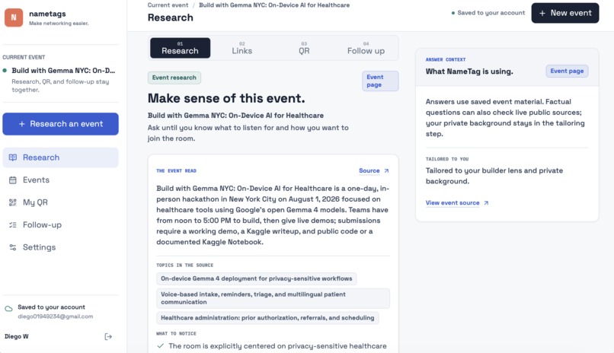
Task: Switch to the 02 Links tab
Action: [x=242, y=48]
